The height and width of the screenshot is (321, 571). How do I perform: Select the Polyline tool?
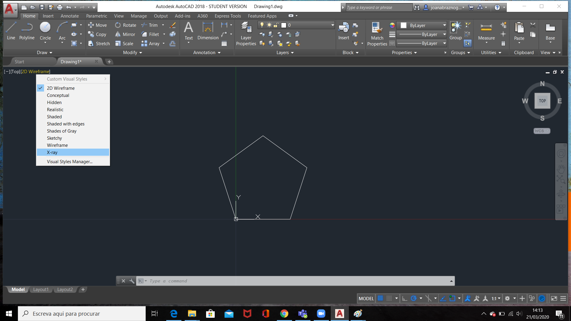point(27,31)
